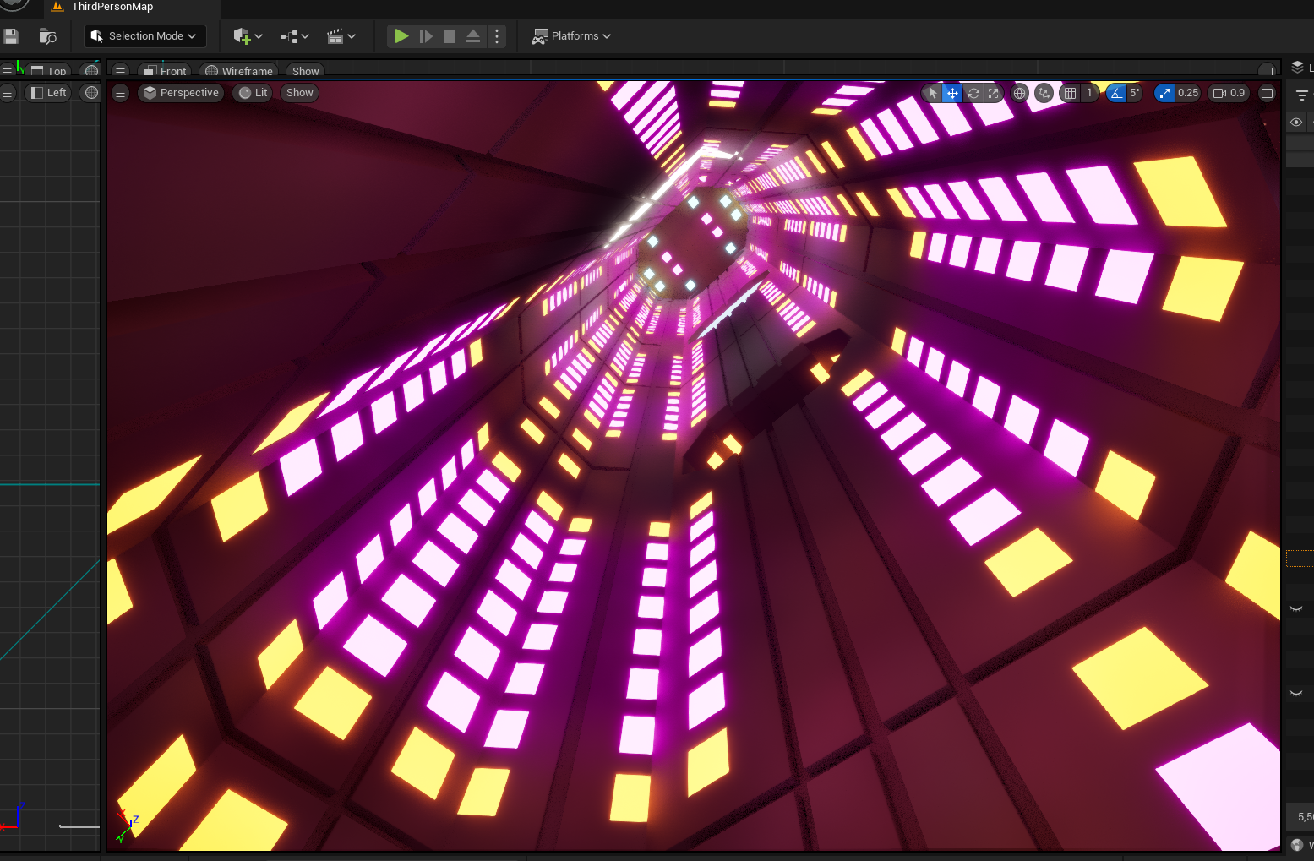Toggle the world/local coordinate system globe

click(x=1020, y=93)
